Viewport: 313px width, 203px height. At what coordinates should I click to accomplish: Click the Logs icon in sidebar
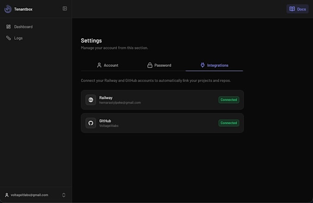8,38
